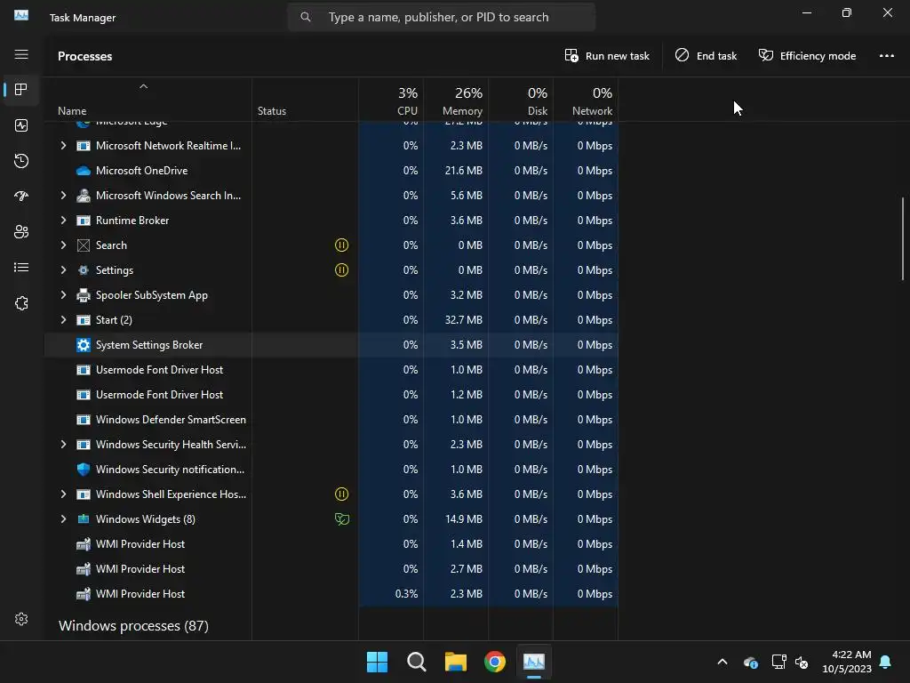Select WMI Provider Host row with 1.4 MB
This screenshot has width=910, height=683.
point(331,544)
